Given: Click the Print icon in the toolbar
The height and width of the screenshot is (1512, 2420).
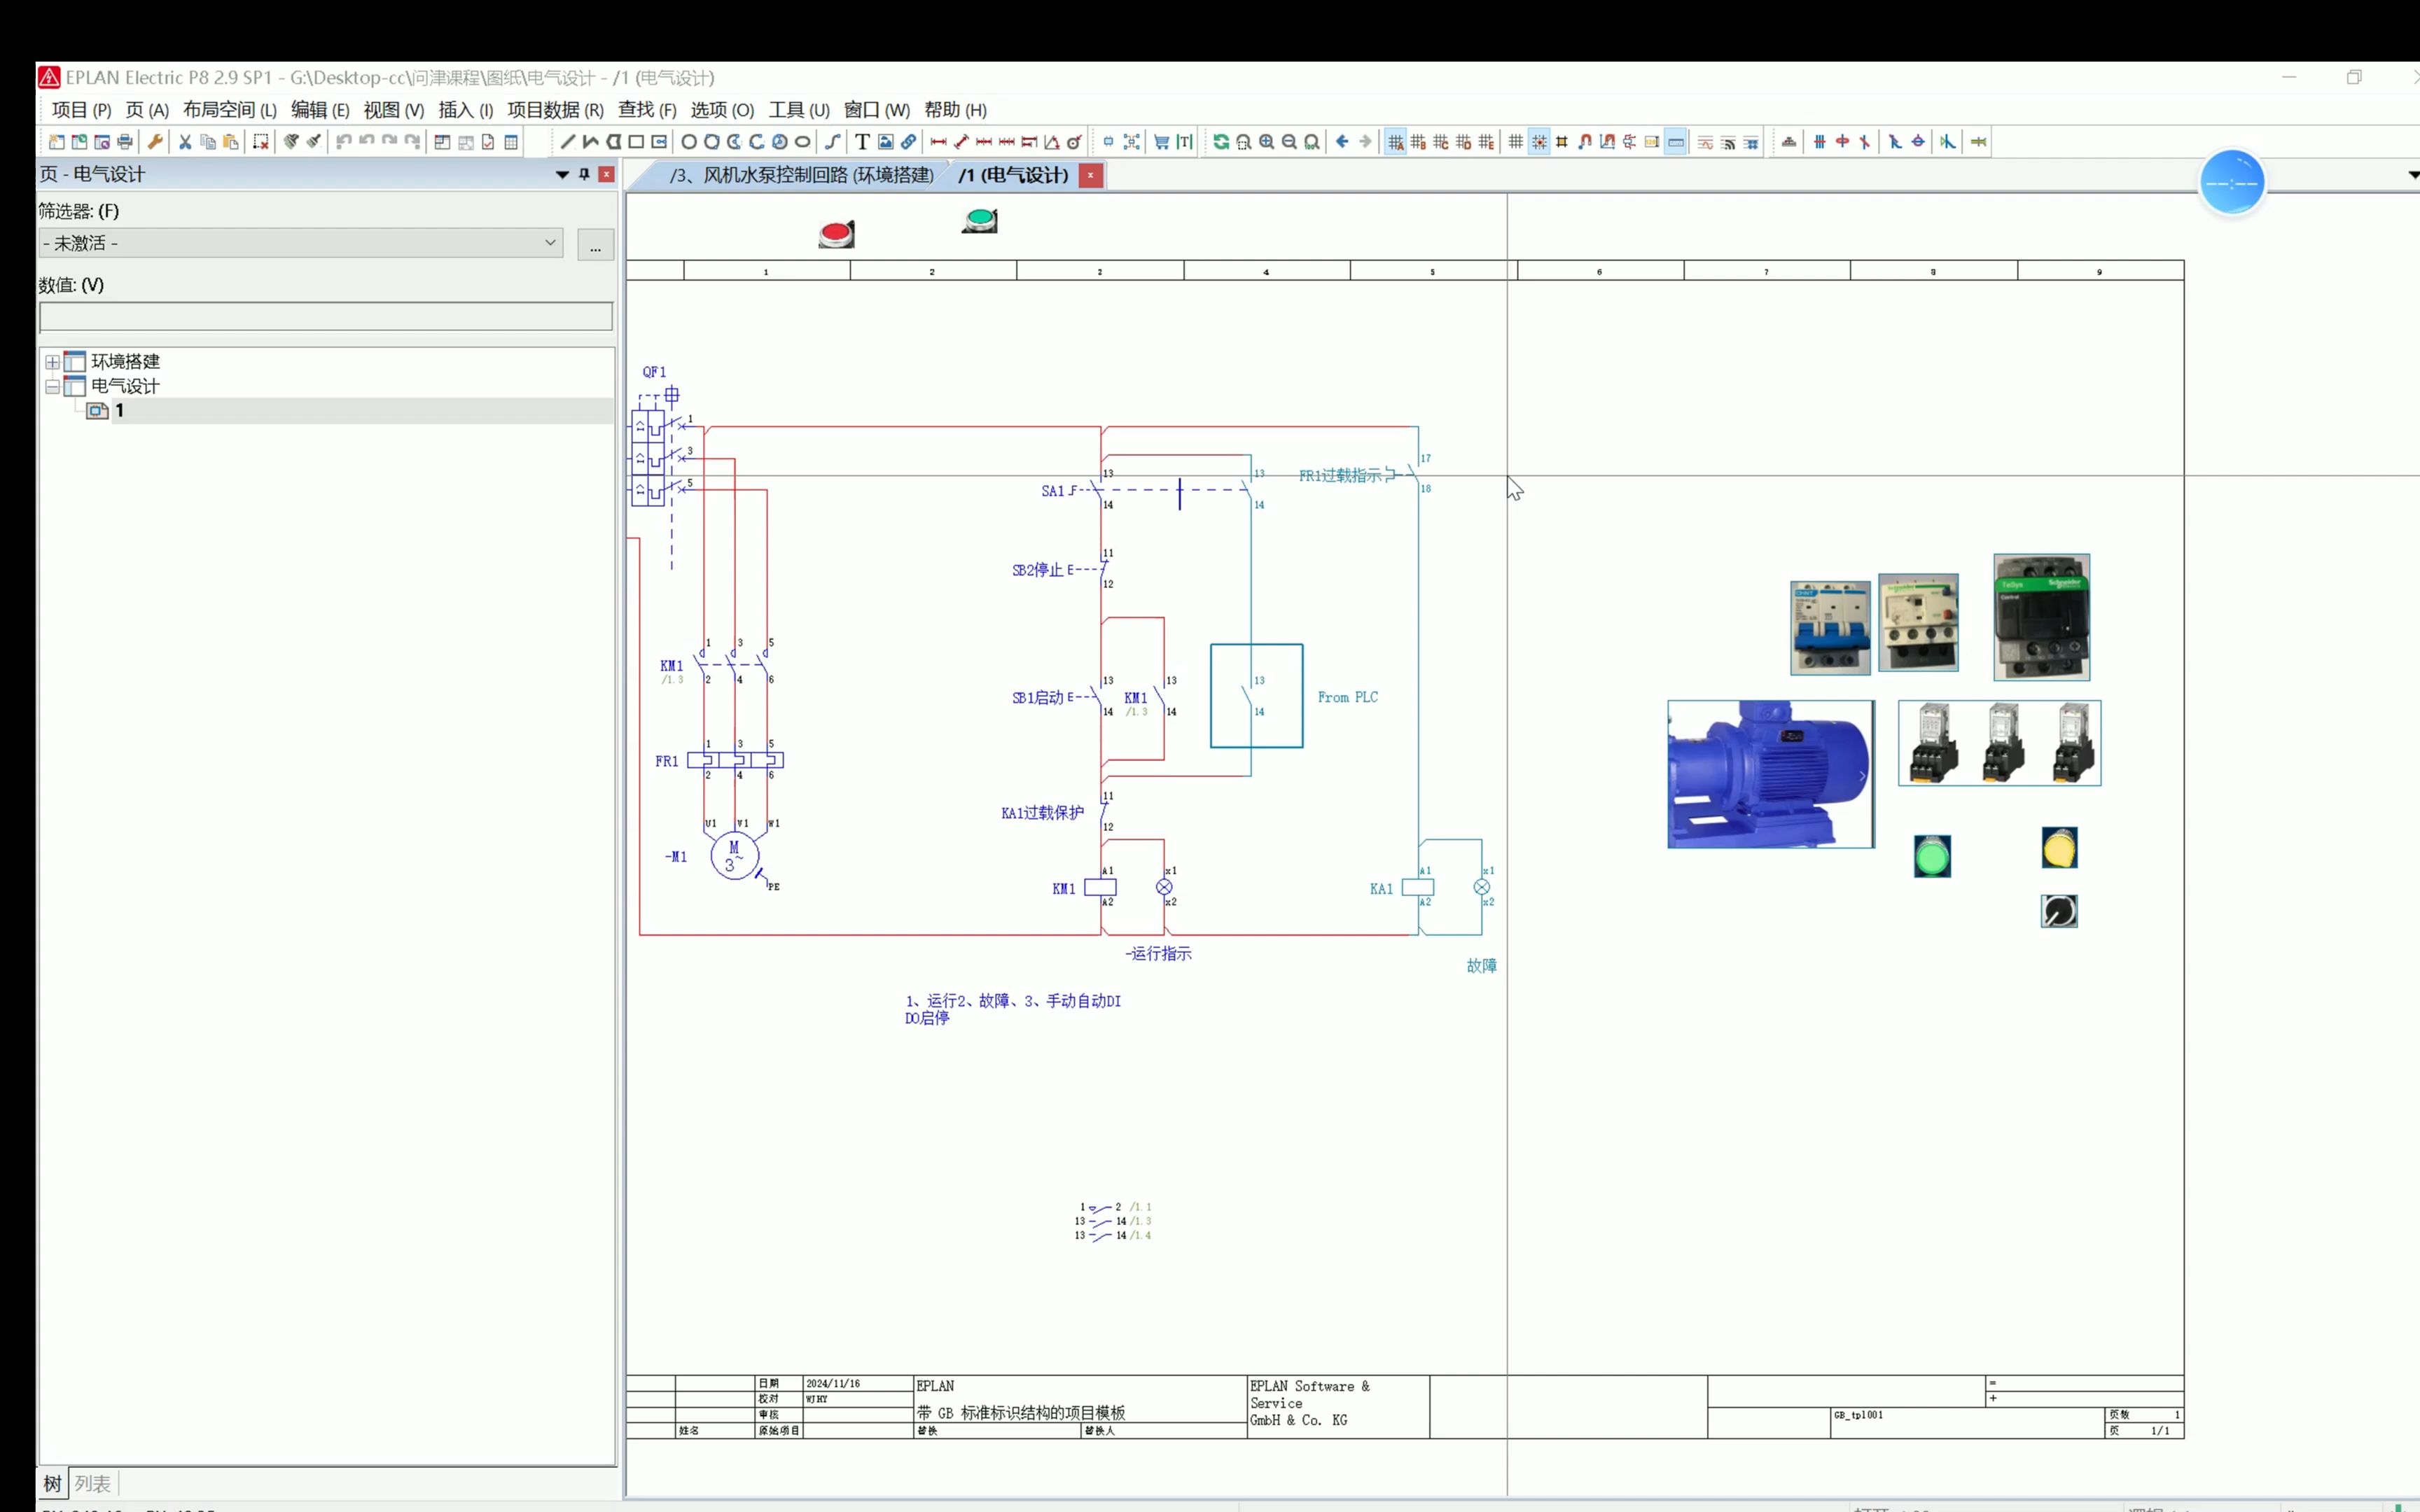Looking at the screenshot, I should point(125,142).
